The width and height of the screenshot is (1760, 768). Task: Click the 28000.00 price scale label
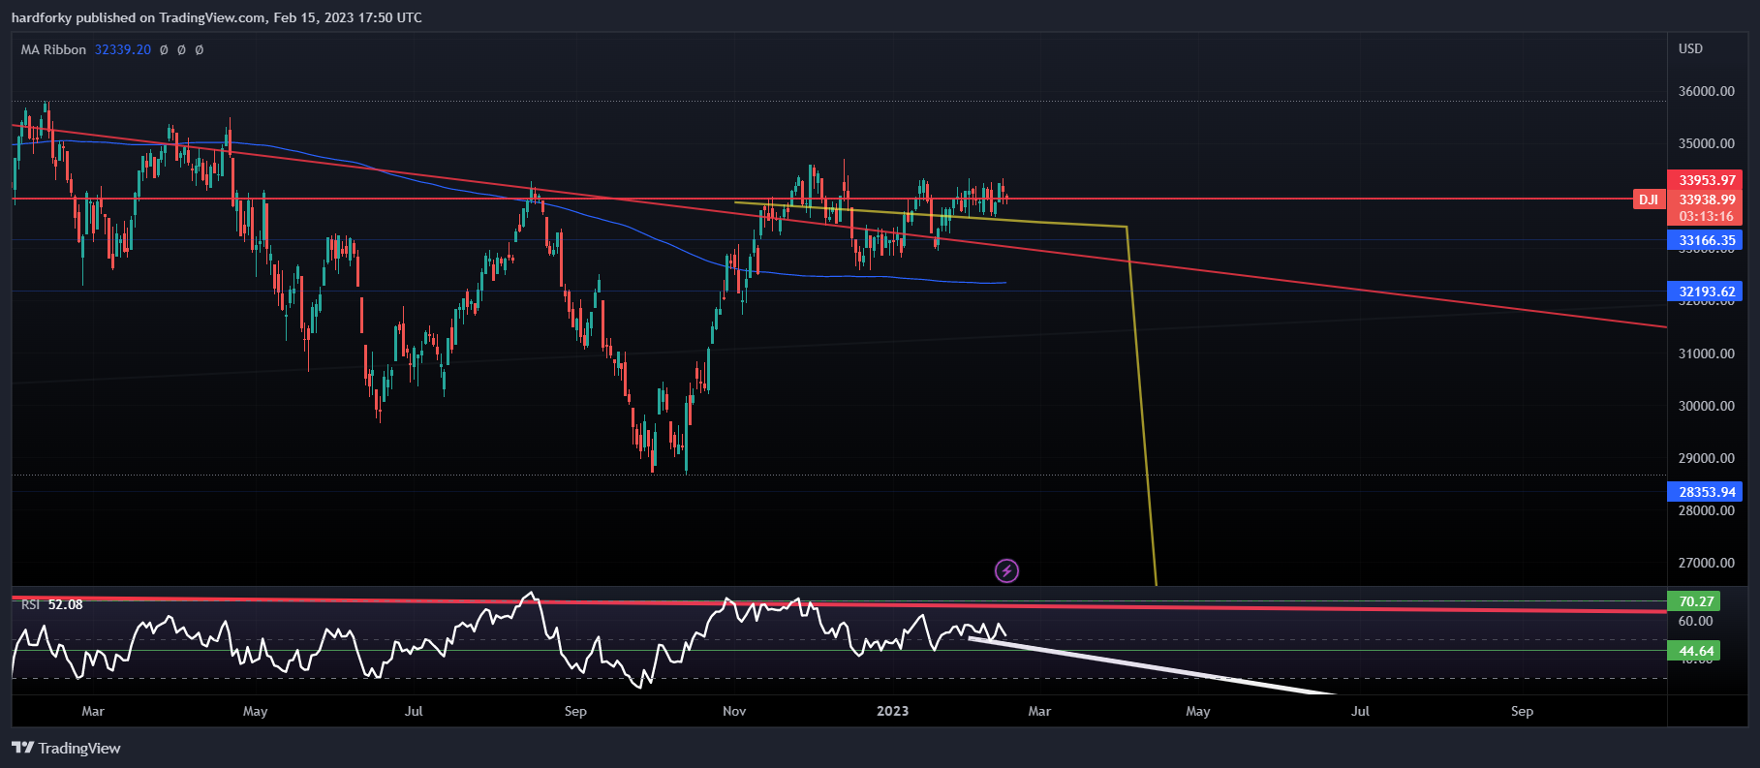click(1707, 510)
